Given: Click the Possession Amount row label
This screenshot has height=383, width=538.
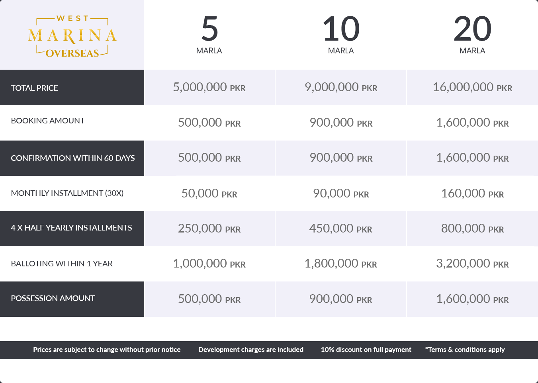Looking at the screenshot, I should 53,298.
